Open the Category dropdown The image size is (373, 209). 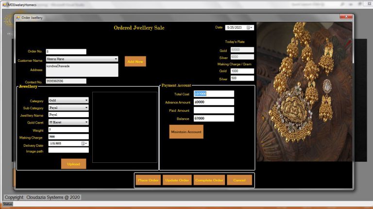[x=86, y=100]
